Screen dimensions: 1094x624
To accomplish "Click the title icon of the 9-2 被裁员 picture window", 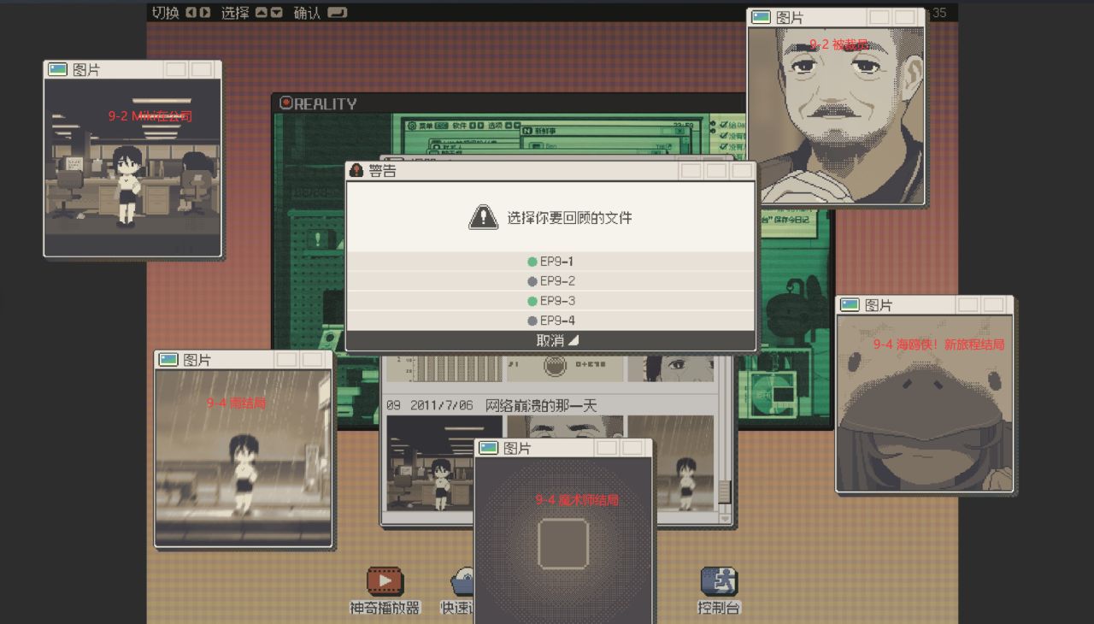I will (762, 17).
